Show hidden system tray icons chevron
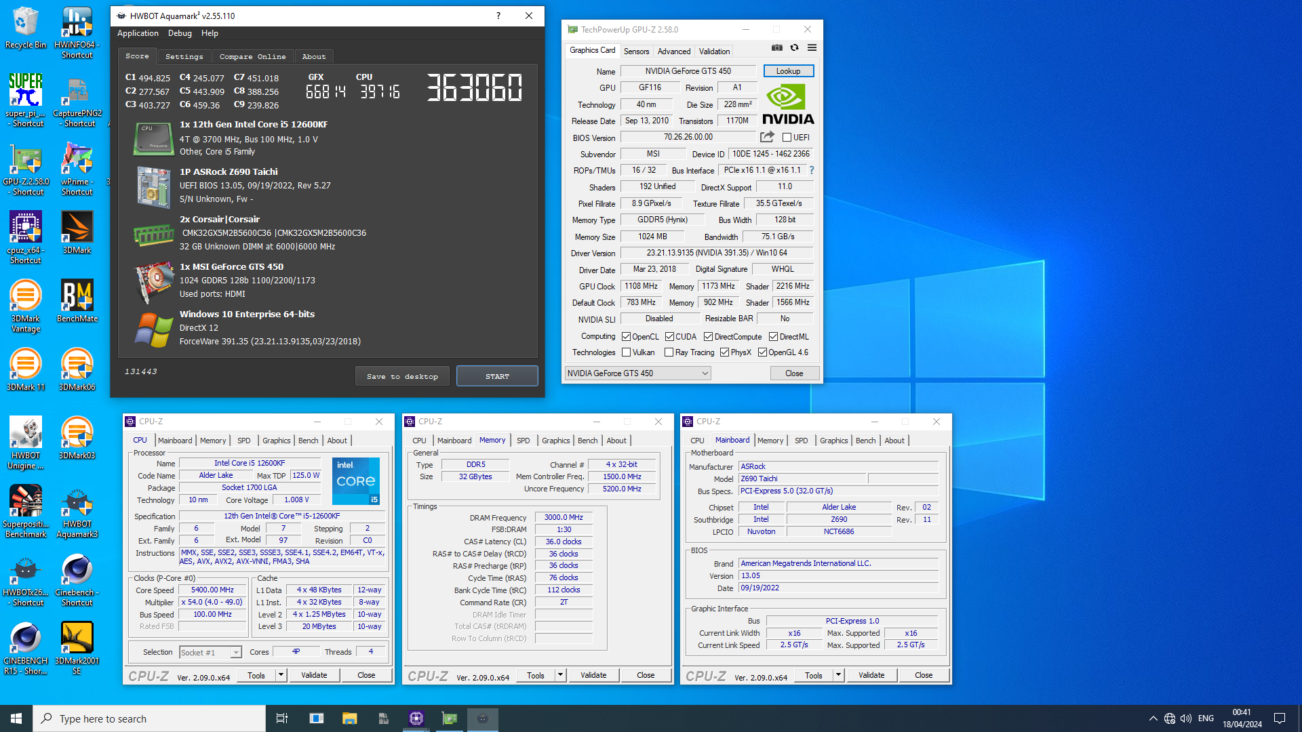The width and height of the screenshot is (1302, 732). click(x=1153, y=718)
